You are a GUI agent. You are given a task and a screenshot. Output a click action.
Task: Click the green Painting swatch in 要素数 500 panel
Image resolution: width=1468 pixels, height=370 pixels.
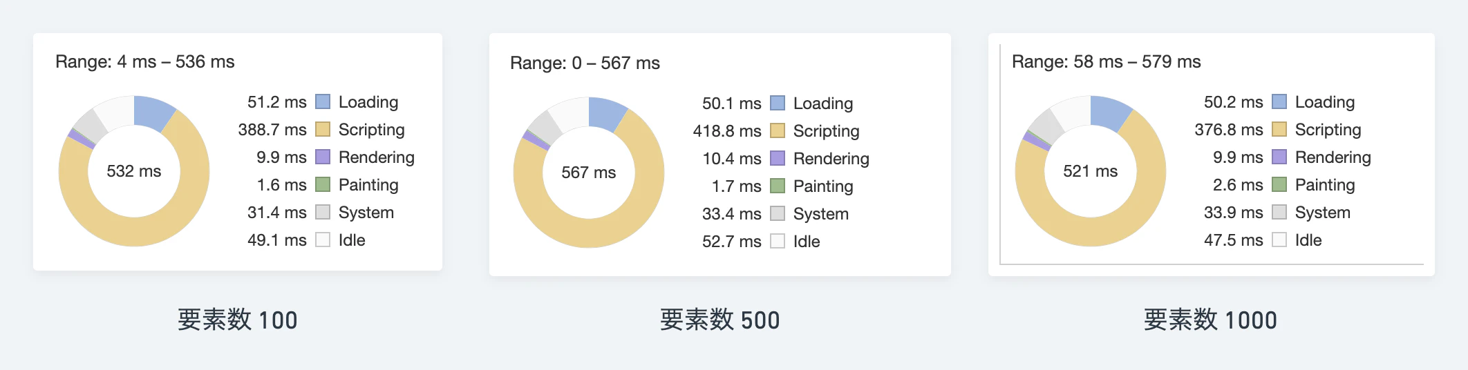778,186
